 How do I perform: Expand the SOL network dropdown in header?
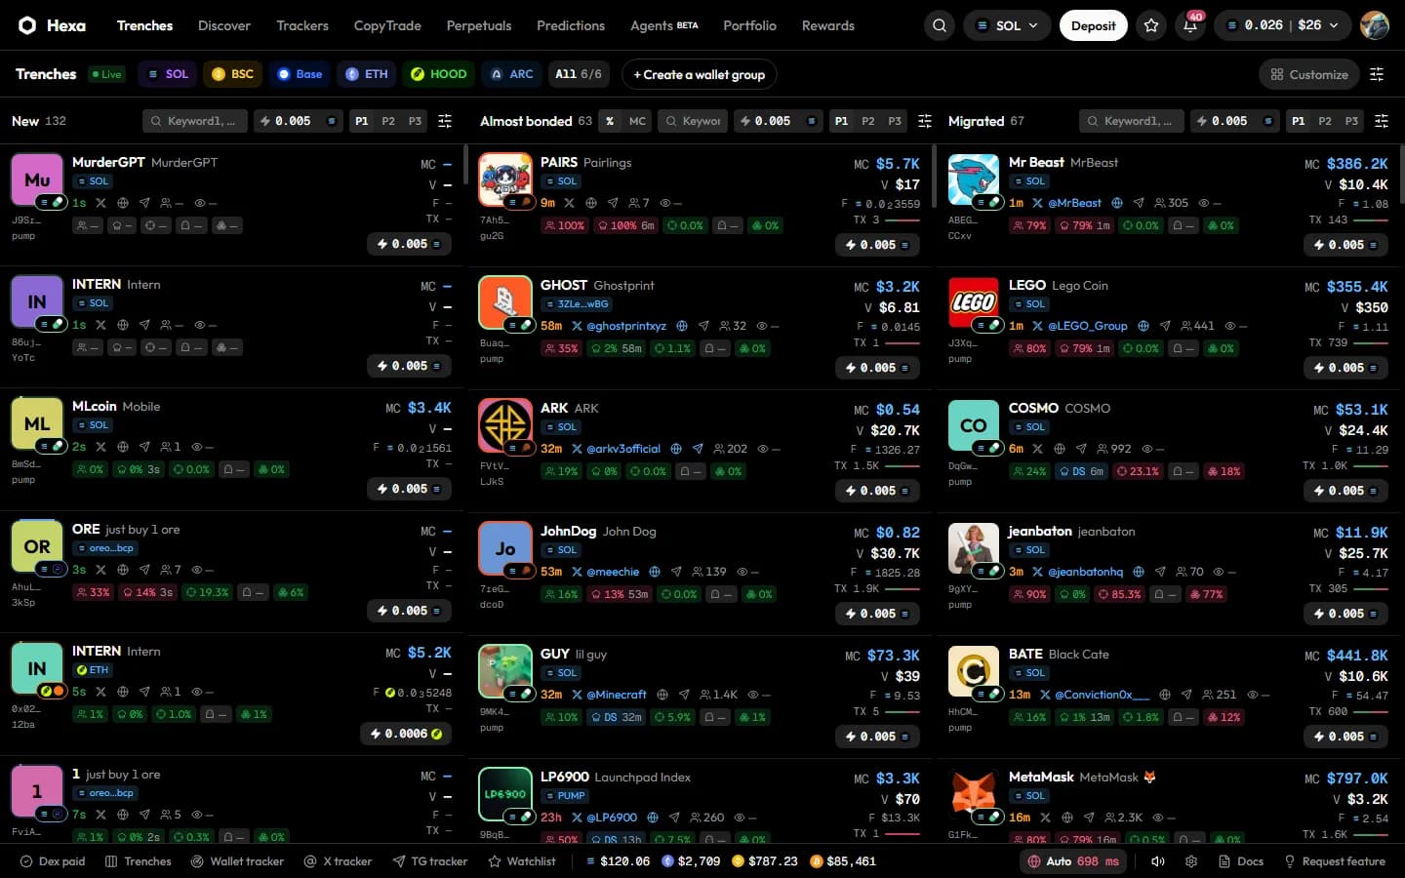(1007, 25)
